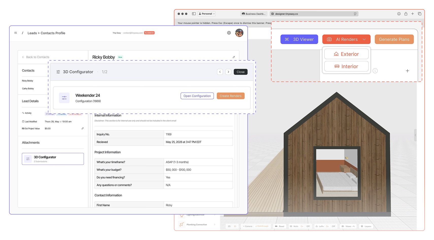Screen dimensions: 434x240
Task: Click the Safari share icon
Action: [406, 14]
